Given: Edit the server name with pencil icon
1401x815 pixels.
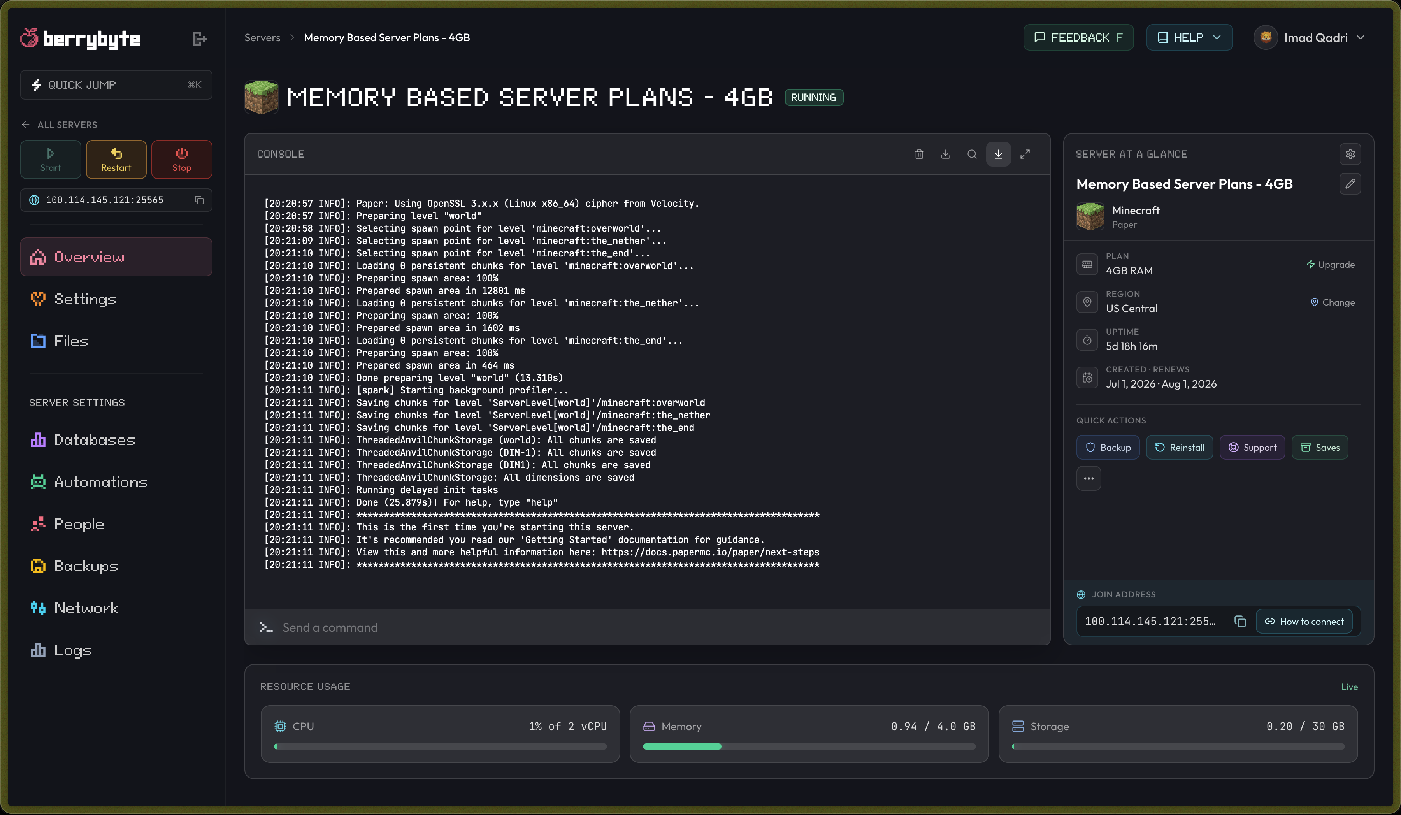Looking at the screenshot, I should [1350, 183].
